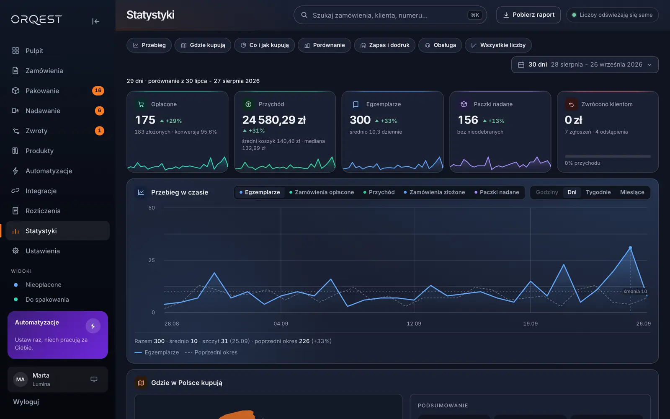Open Rozliczenia in the sidebar
670x419 pixels.
click(58, 211)
